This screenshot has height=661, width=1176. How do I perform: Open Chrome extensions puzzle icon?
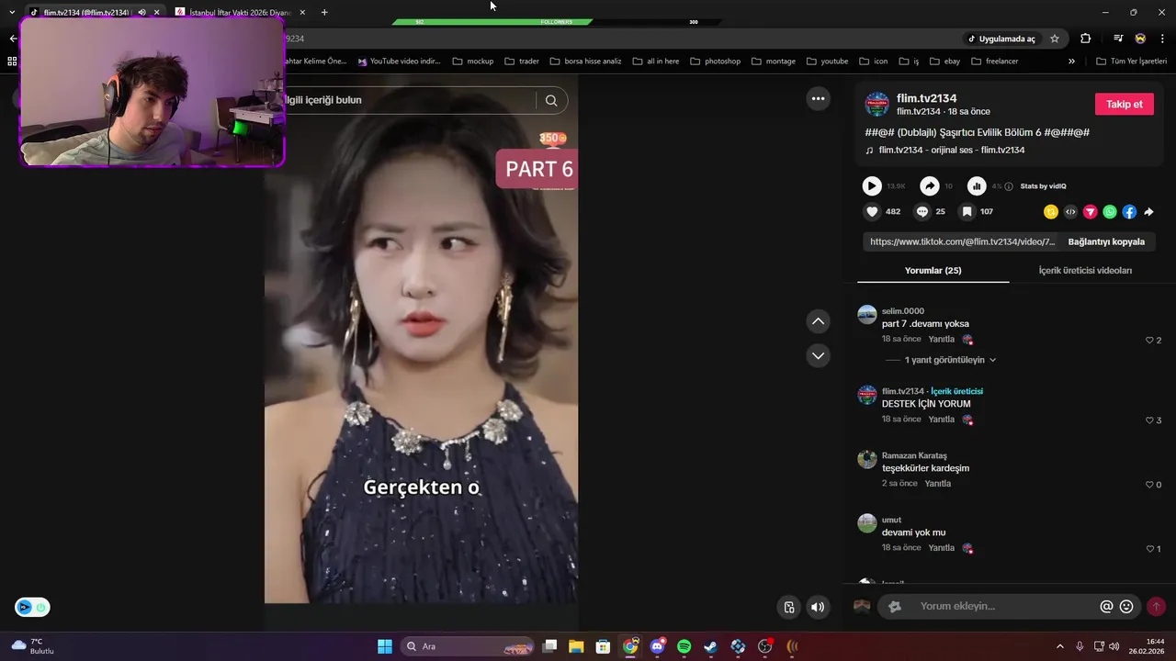(1085, 39)
